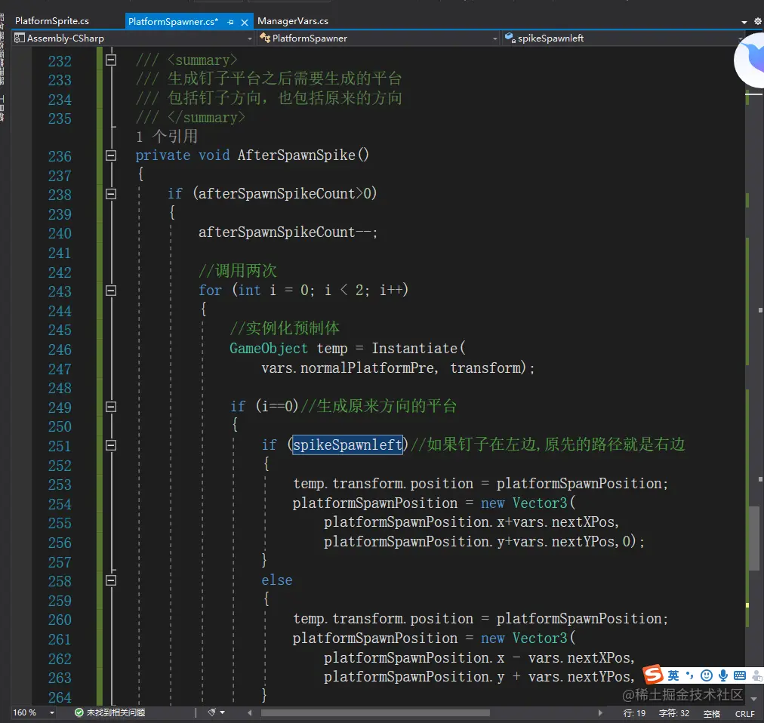Click line number 248 in the margin

coord(60,388)
